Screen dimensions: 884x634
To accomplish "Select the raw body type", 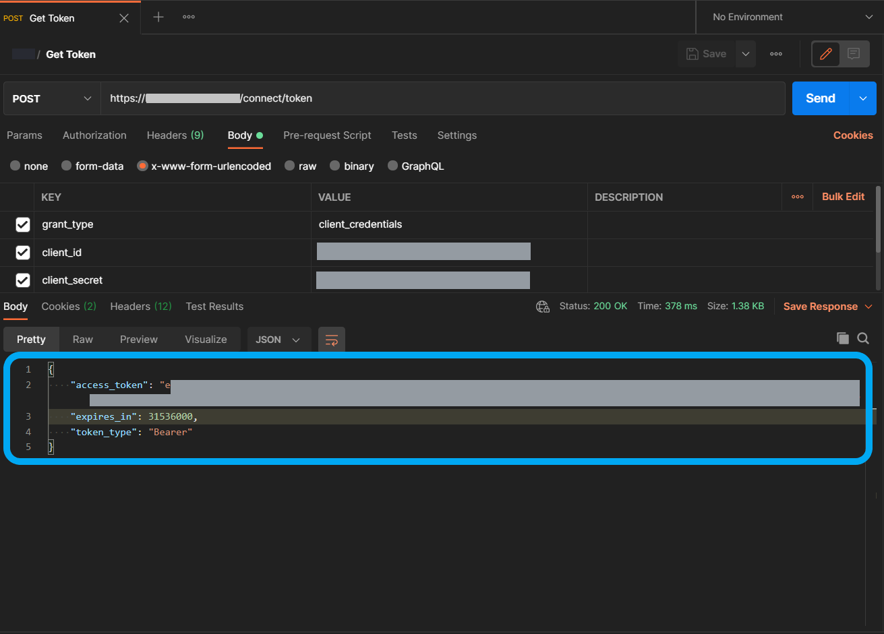I will pyautogui.click(x=301, y=166).
